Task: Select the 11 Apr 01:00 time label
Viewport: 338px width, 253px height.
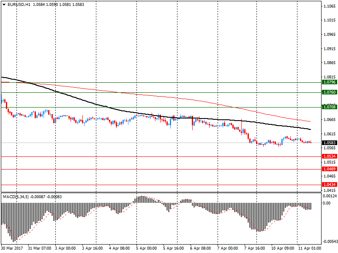Action: [x=308, y=249]
